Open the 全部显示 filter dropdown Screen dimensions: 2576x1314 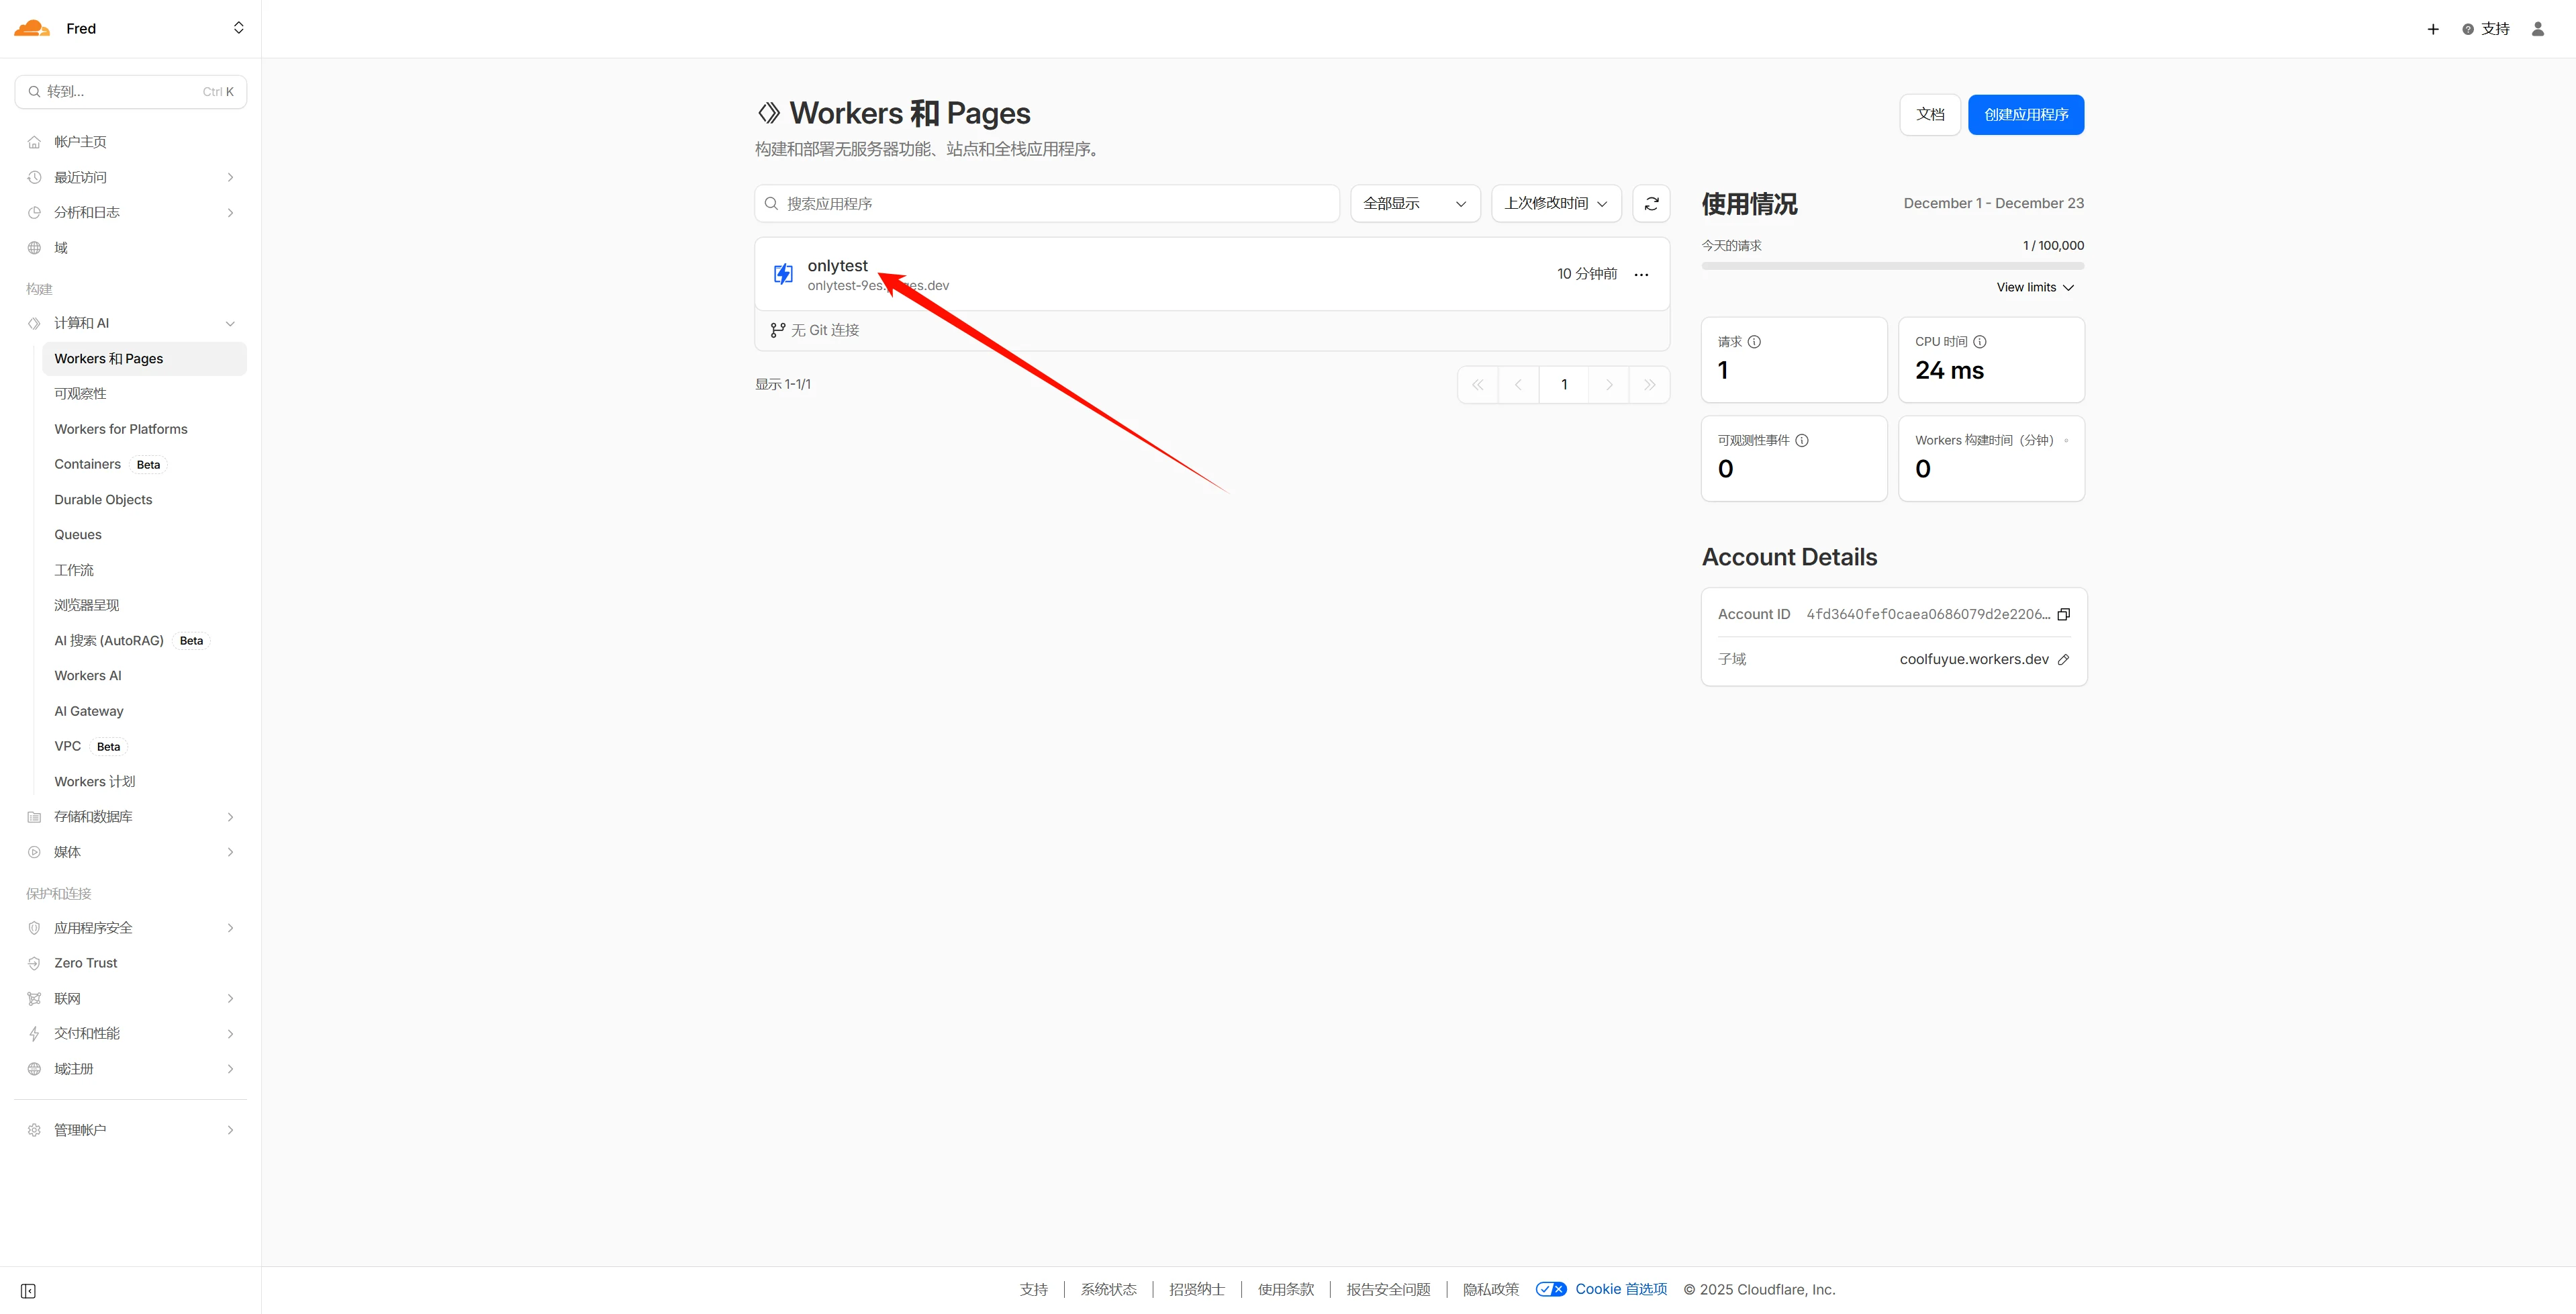[1414, 203]
